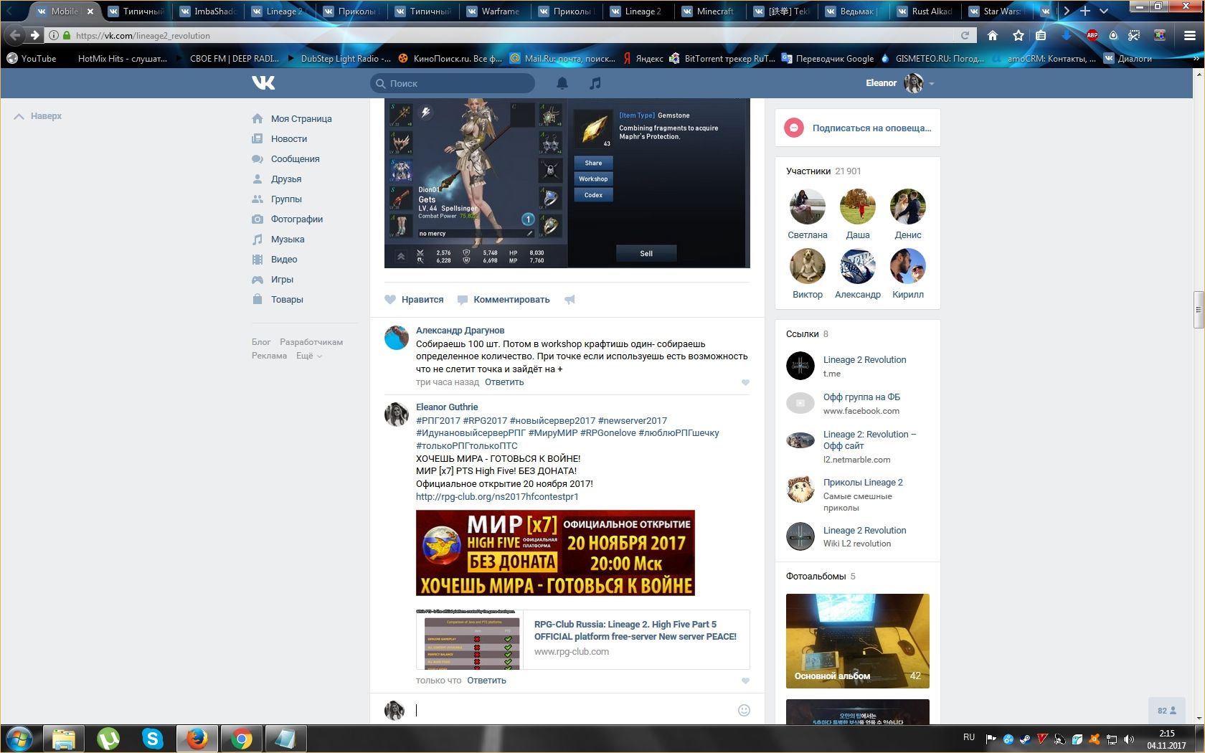Viewport: 1205px width, 753px height.
Task: Open the Firefox hamburger menu
Action: coord(1189,35)
